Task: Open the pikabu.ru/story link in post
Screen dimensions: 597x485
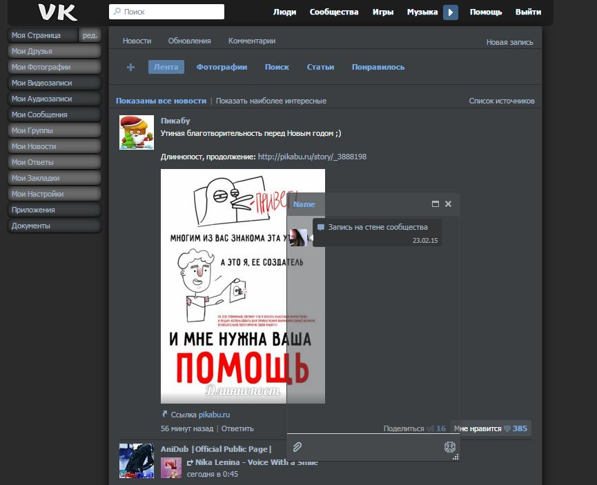Action: click(312, 157)
